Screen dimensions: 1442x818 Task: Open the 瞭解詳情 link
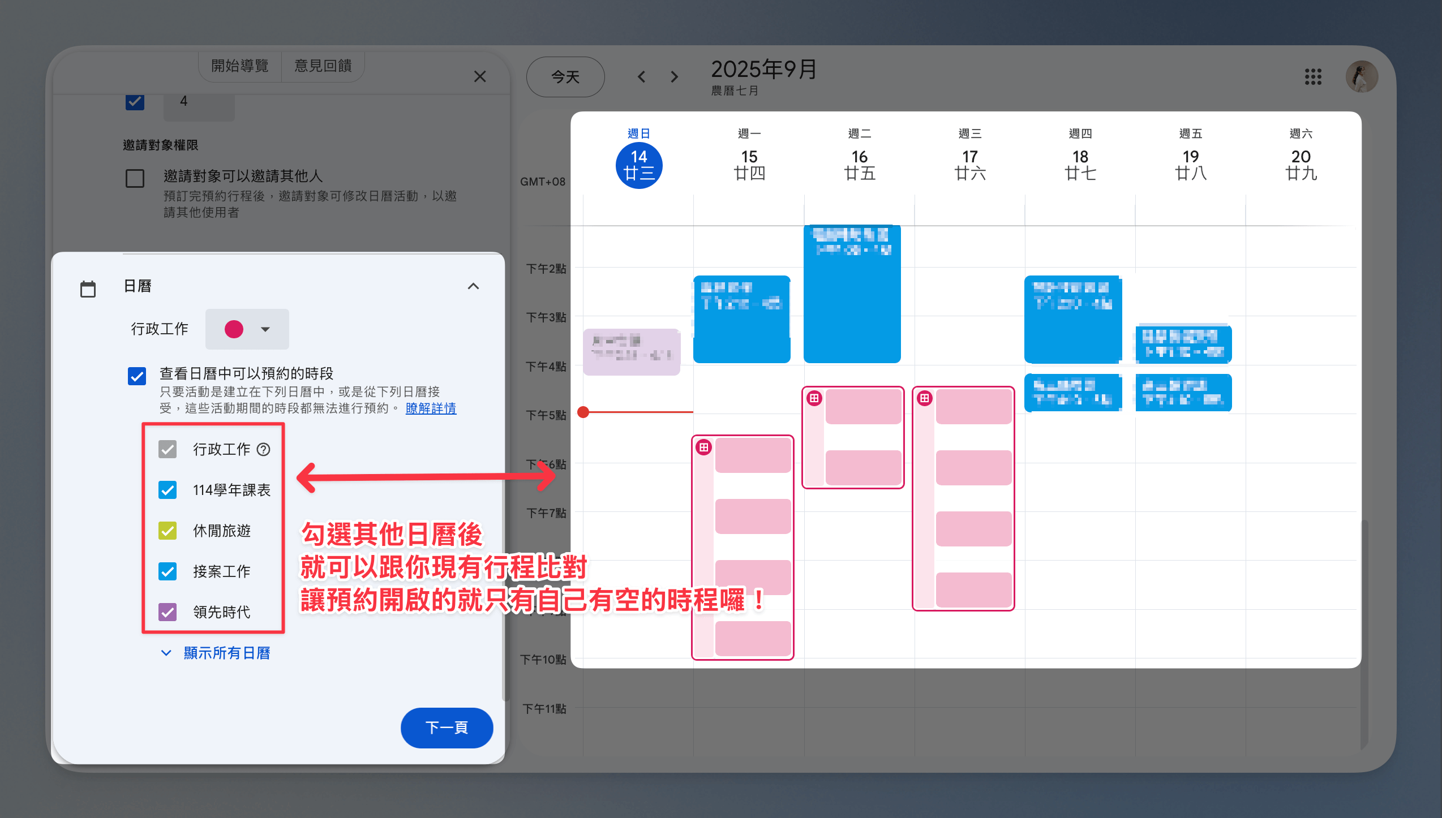[431, 408]
